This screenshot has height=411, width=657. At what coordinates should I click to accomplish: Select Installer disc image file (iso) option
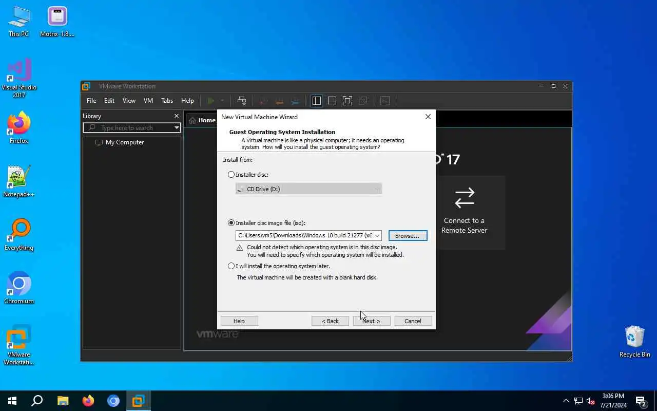click(x=231, y=223)
